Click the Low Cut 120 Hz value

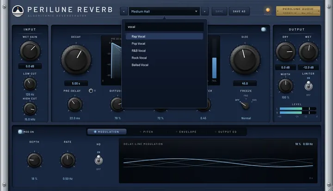30,95
